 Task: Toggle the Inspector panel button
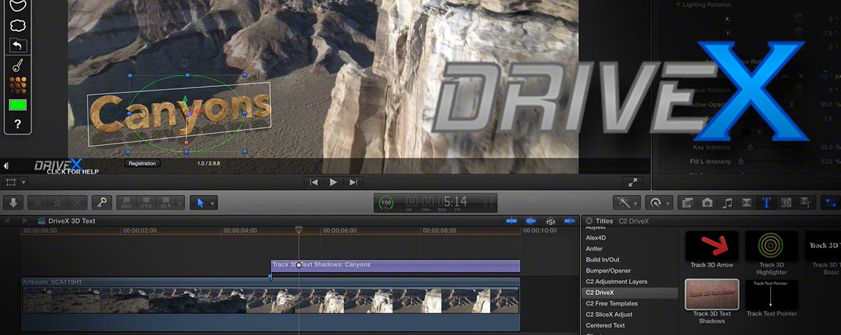tap(830, 203)
